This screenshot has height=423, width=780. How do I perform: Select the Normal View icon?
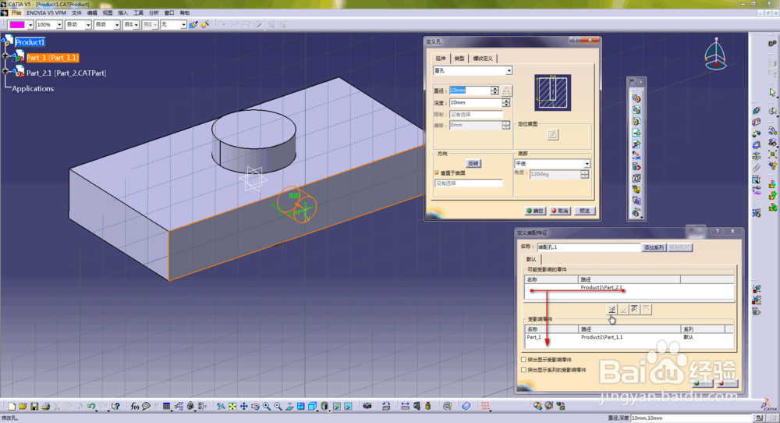click(289, 407)
